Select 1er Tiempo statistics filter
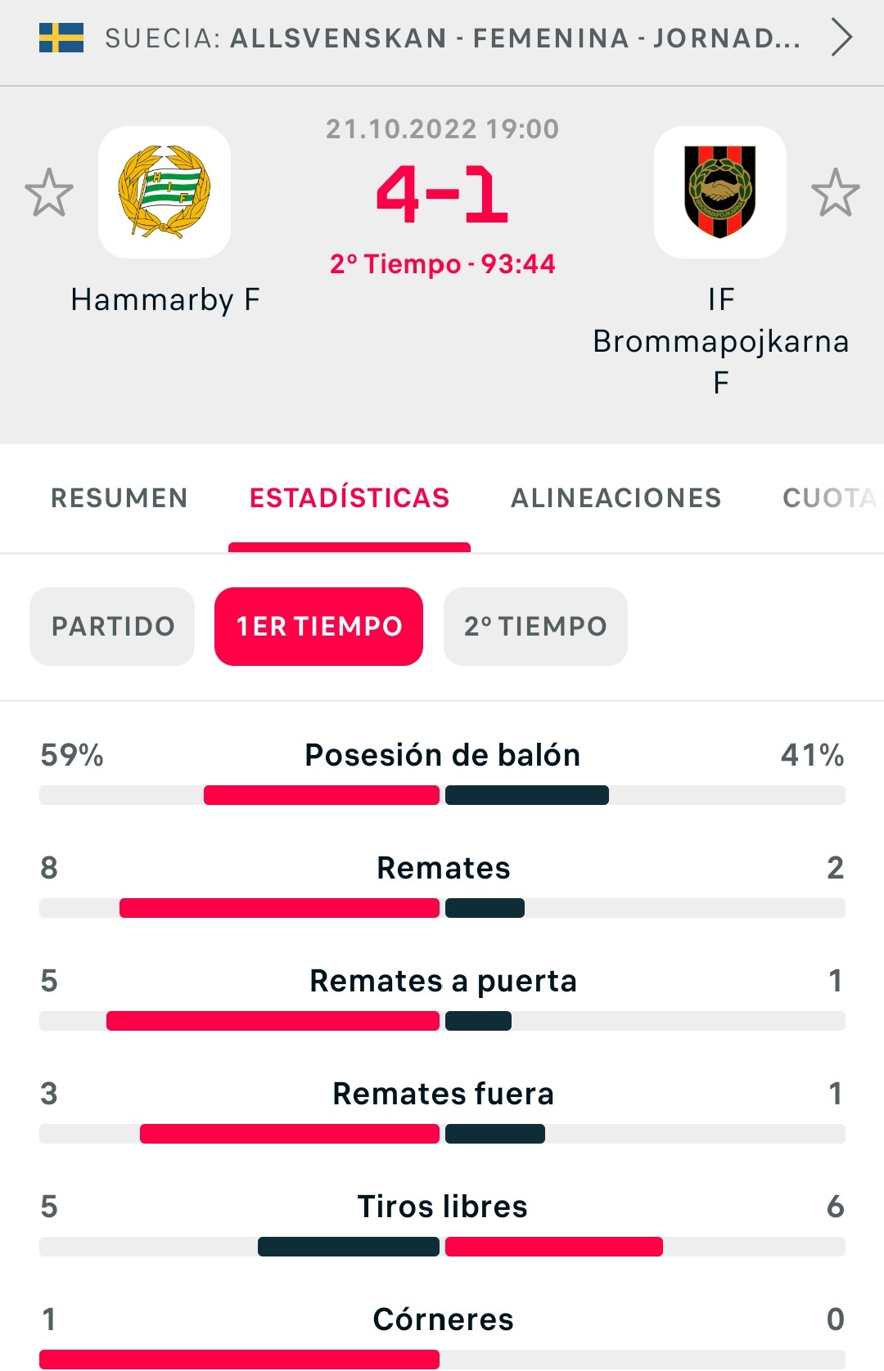The image size is (884, 1371). click(x=319, y=627)
